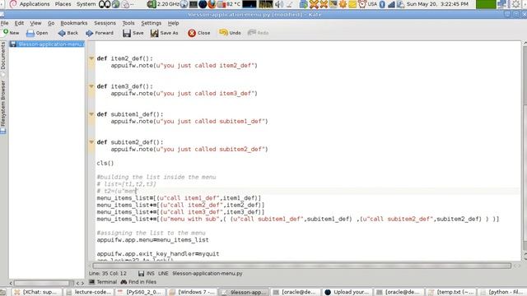Switch to python taskbar window
Viewport: 527px width, 296px height.
(502, 292)
